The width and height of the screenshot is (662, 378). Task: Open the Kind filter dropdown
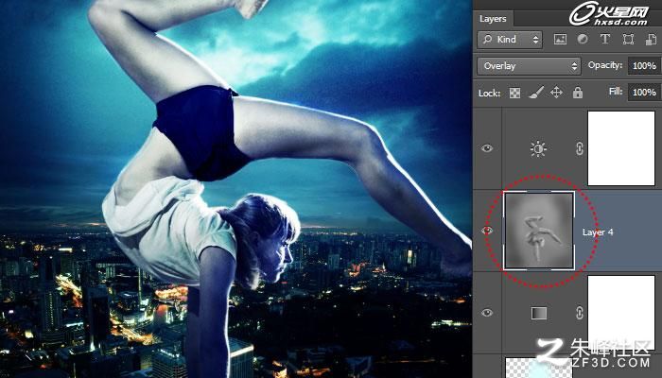coord(510,40)
